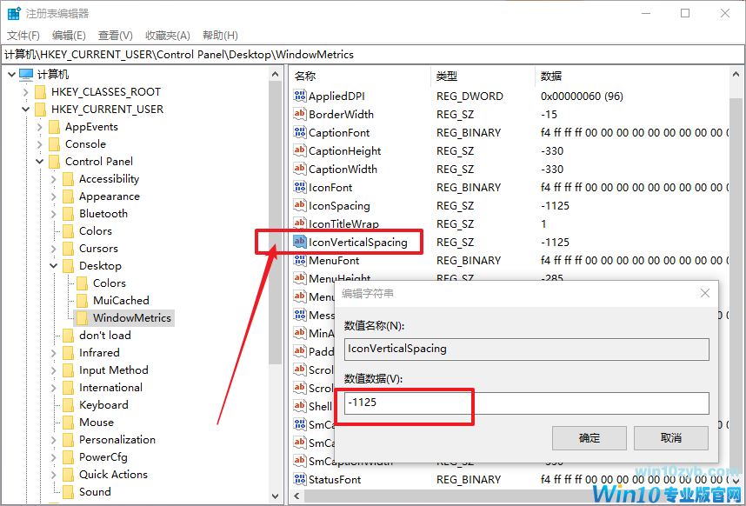Image resolution: width=746 pixels, height=506 pixels.
Task: Click the WindowMetrics folder icon
Action: click(83, 317)
